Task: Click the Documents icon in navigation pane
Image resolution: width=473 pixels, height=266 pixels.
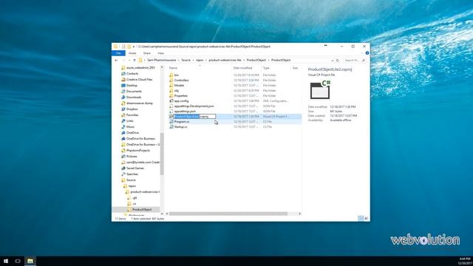Action: [x=123, y=92]
